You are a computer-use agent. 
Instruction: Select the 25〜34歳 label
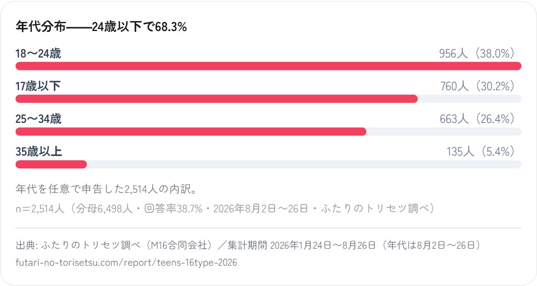(38, 119)
